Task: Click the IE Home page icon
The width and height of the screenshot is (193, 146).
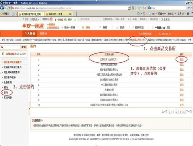Action: [x=139, y=14]
